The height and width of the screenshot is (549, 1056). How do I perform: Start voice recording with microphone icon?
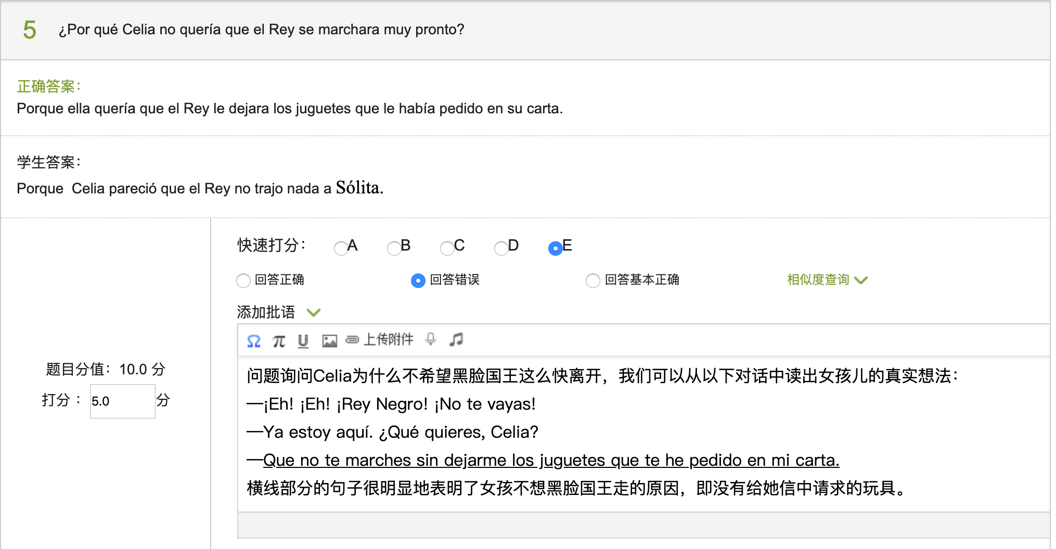430,339
